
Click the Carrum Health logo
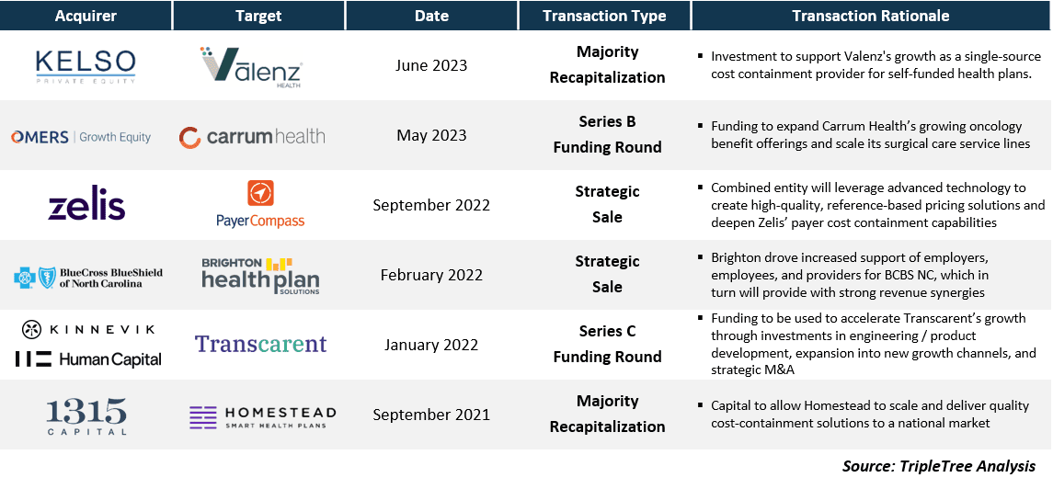tap(252, 137)
